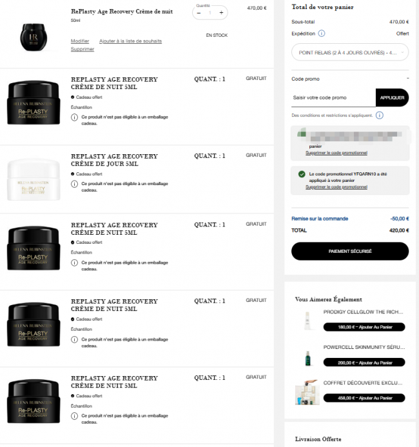Add RePlasty cream to liste de souhaits
This screenshot has height=447, width=419.
point(130,41)
